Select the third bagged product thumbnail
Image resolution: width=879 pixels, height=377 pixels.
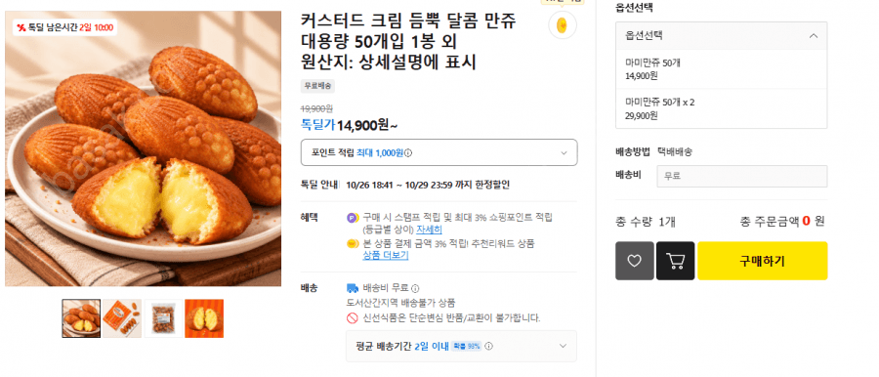tap(163, 318)
